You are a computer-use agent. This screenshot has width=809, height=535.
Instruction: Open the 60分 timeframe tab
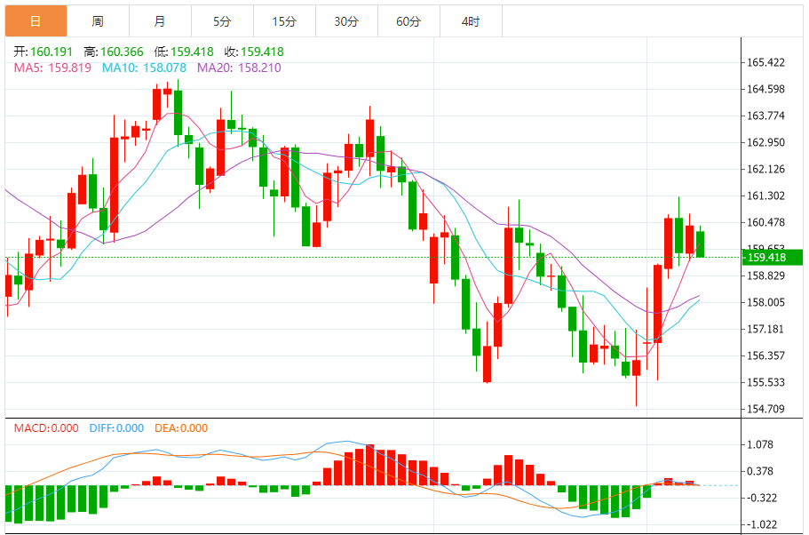[408, 21]
